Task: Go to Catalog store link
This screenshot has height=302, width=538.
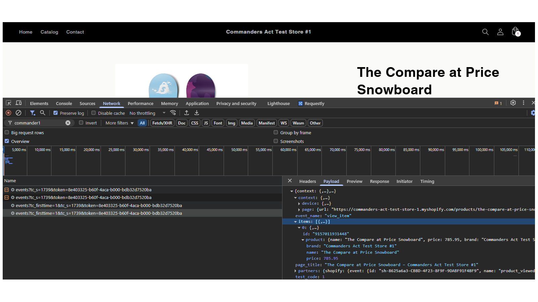Action: (49, 32)
